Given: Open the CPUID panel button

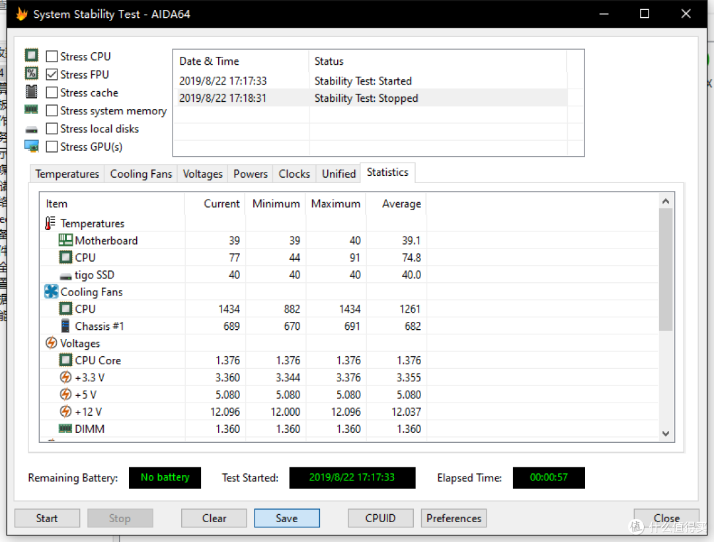Looking at the screenshot, I should tap(380, 518).
